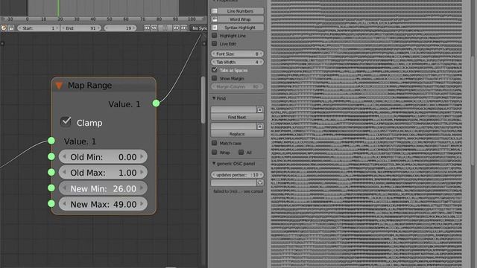477x268 pixels.
Task: Click the icon beside the Replace field
Action: 260,127
